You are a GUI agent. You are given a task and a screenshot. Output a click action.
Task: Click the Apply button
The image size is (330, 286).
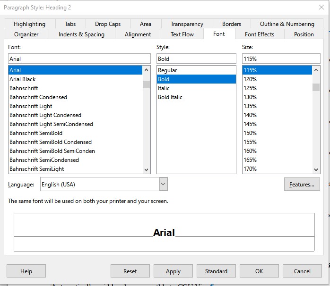[173, 271]
